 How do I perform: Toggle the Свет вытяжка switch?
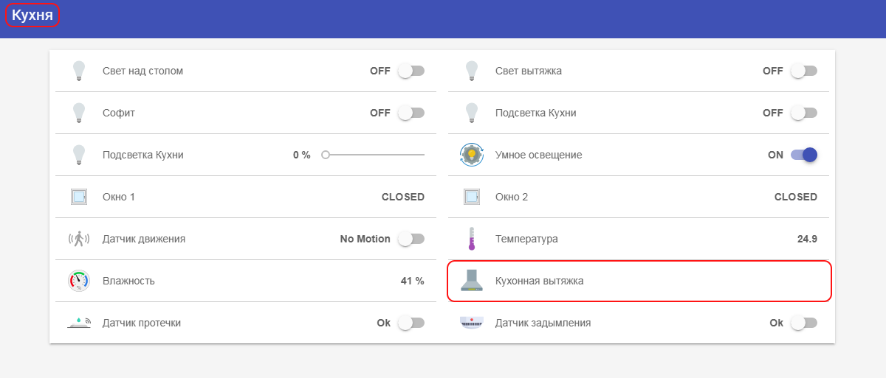803,71
